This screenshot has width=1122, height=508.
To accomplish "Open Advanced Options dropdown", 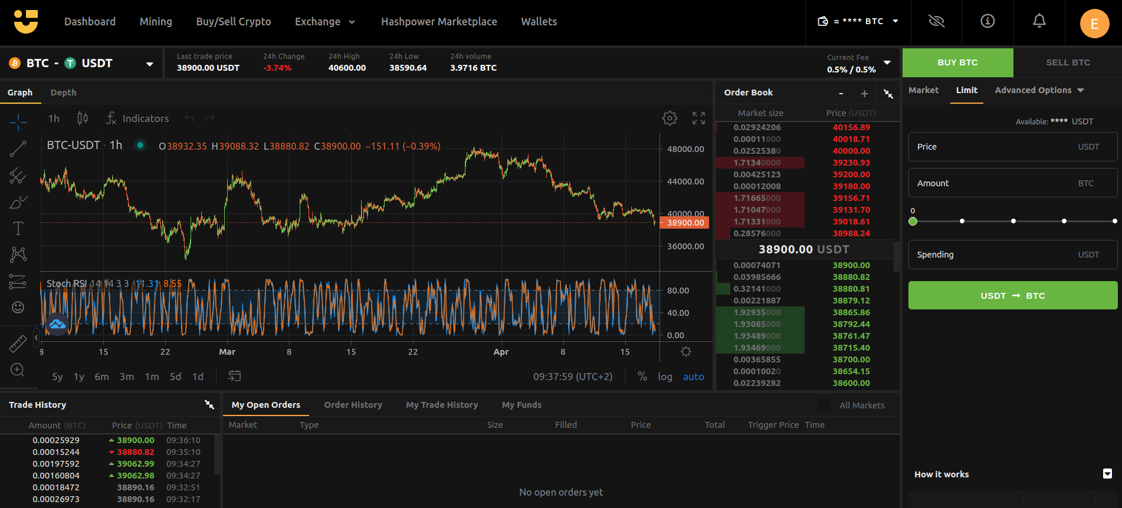I will (x=1039, y=90).
